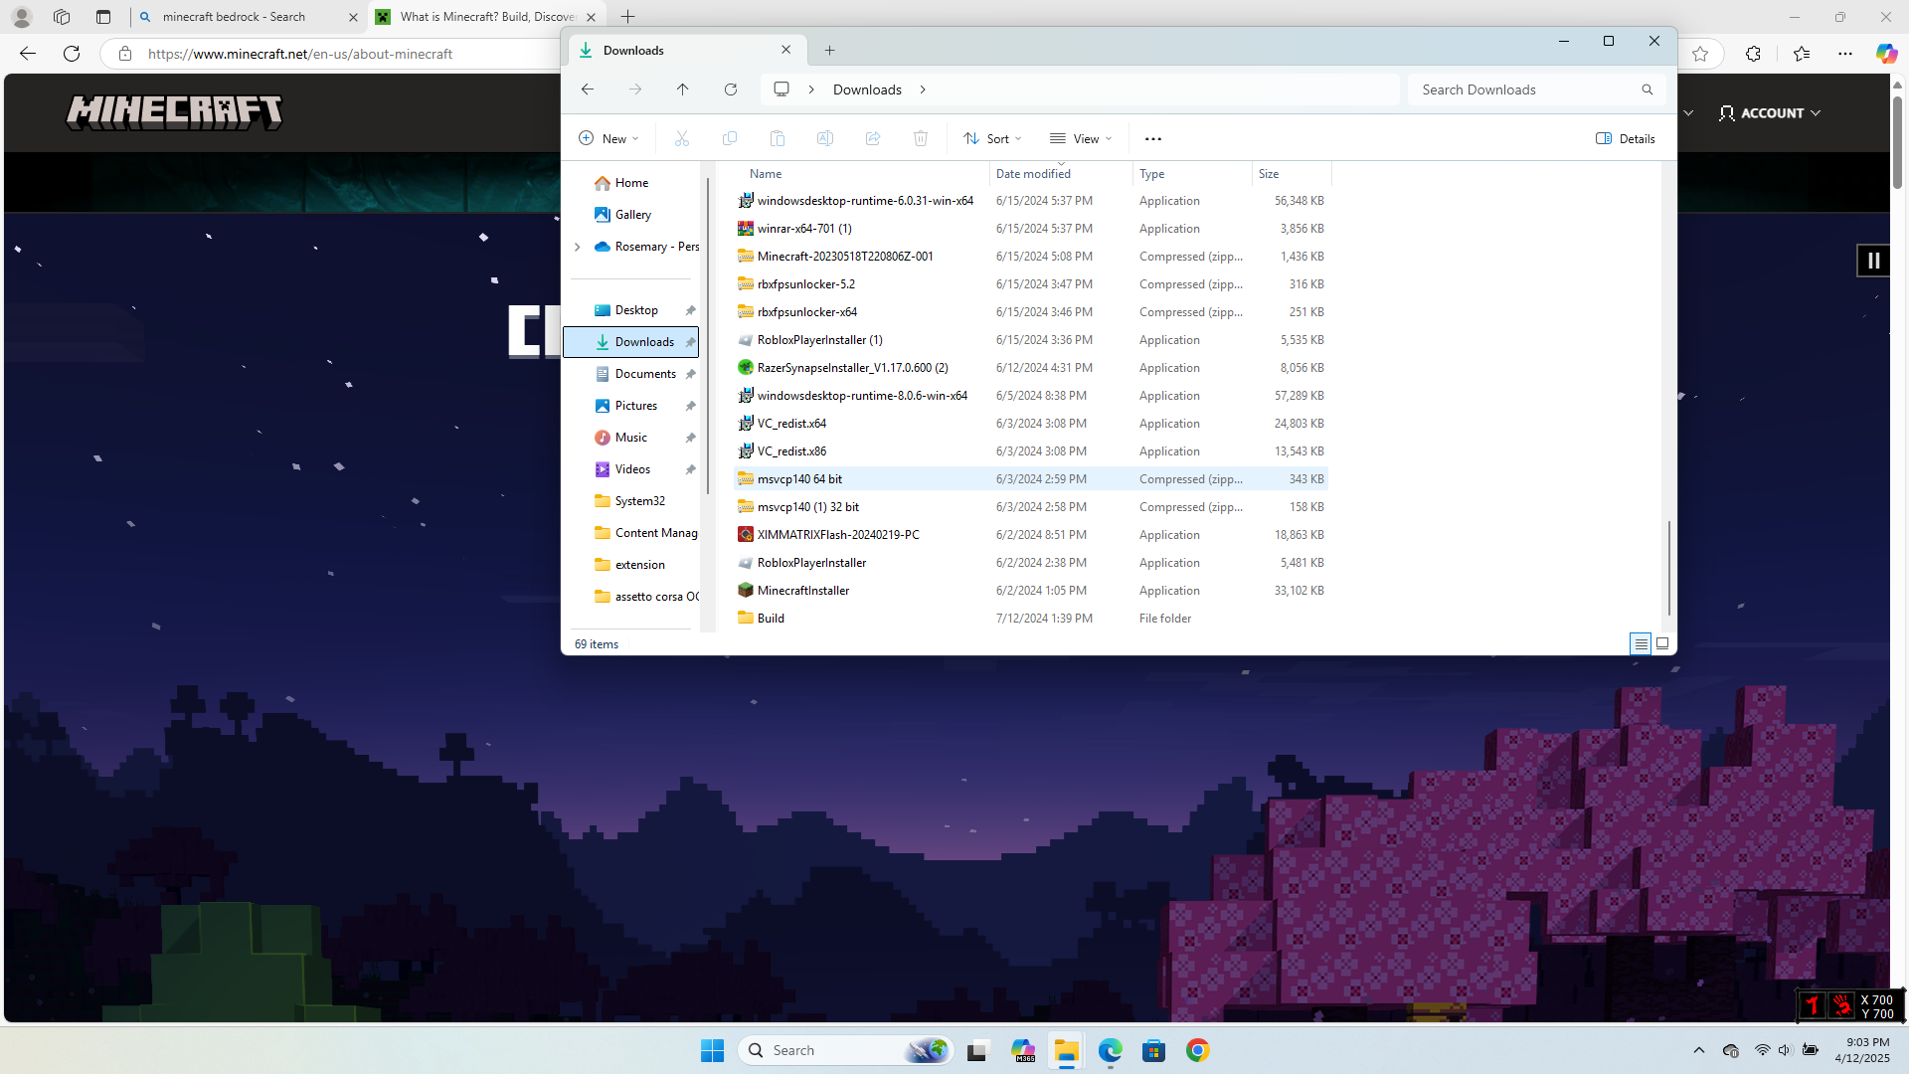Select the Build folder
This screenshot has height=1074, width=1909.
tap(1031, 619)
